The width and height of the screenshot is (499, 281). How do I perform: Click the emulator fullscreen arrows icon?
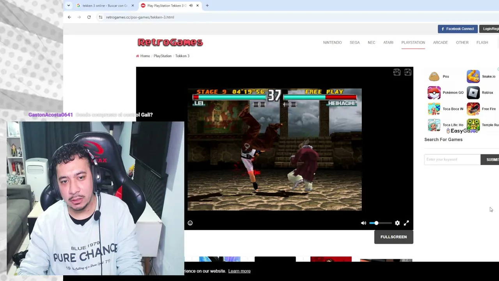pos(406,223)
